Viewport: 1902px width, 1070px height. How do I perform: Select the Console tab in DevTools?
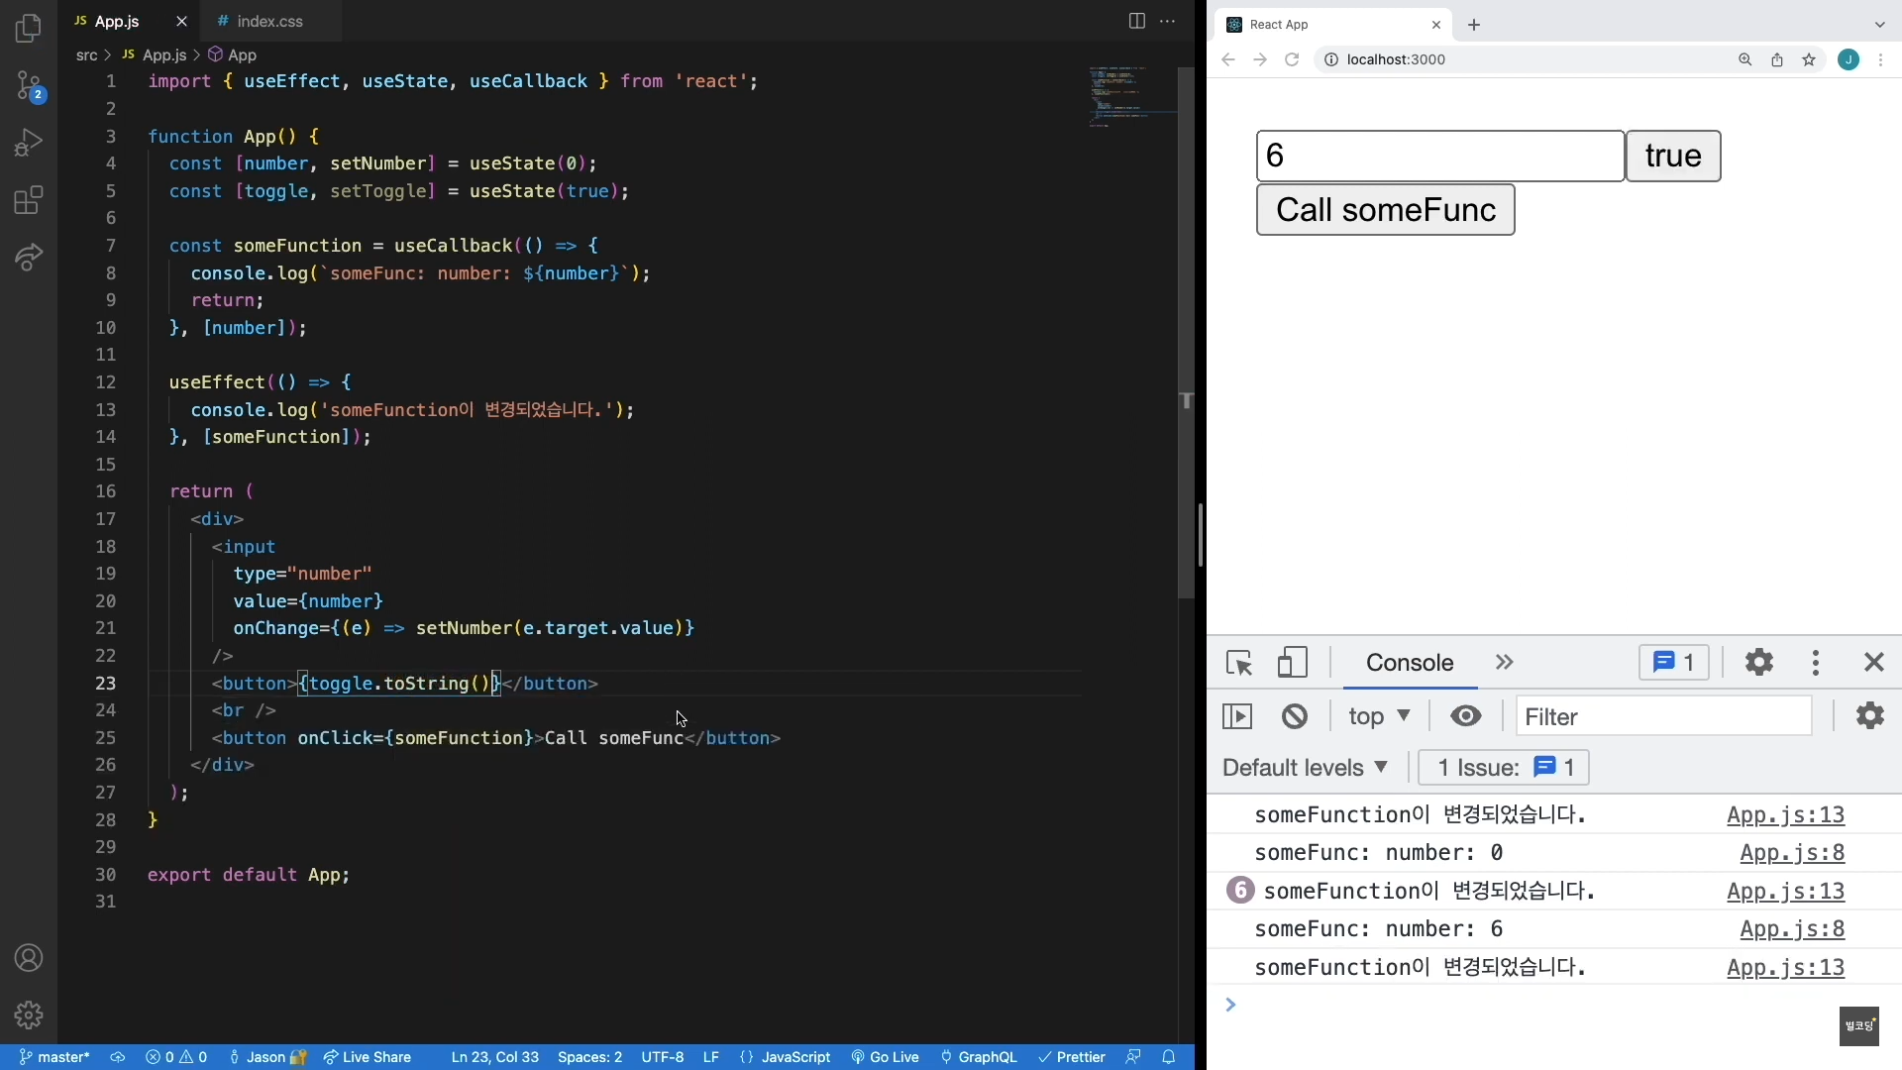(x=1409, y=663)
